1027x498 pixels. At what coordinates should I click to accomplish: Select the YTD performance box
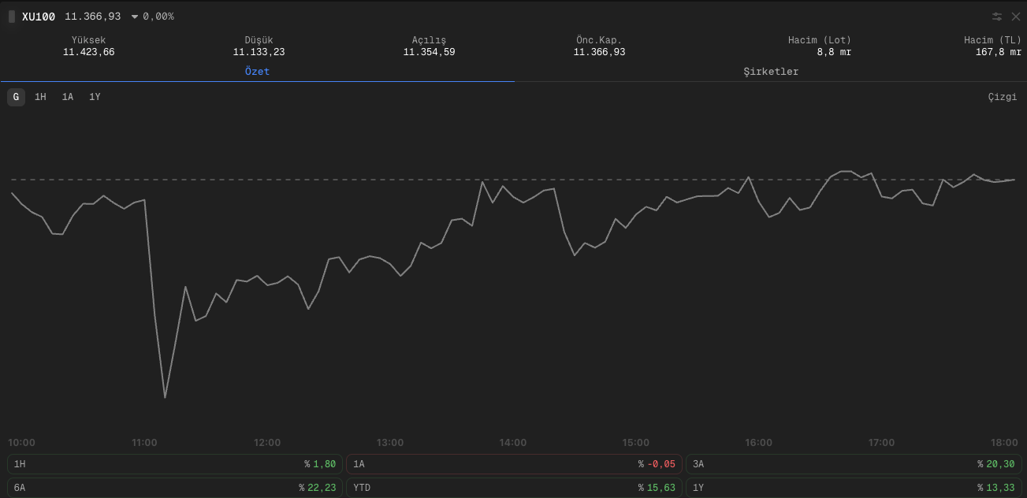coord(514,488)
